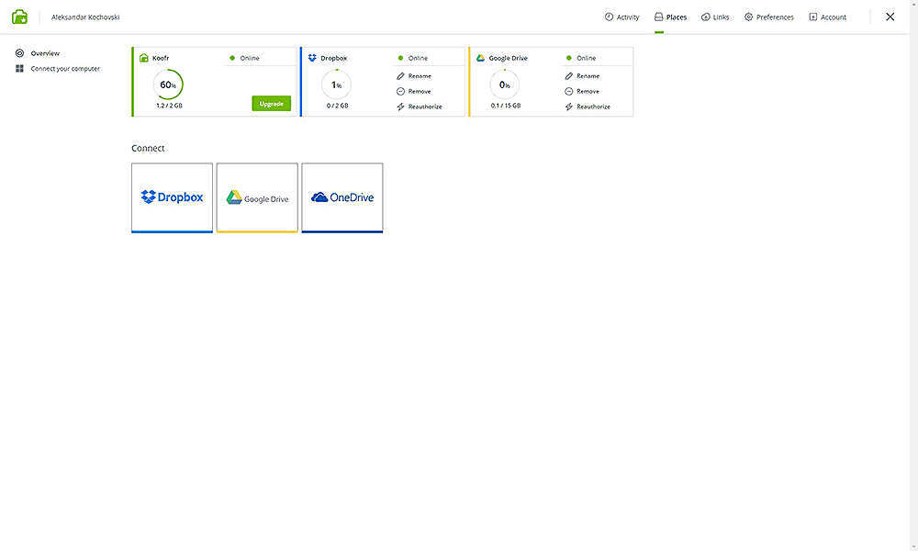Click the Dropbox card logo icon
The image size is (918, 551).
(x=312, y=58)
